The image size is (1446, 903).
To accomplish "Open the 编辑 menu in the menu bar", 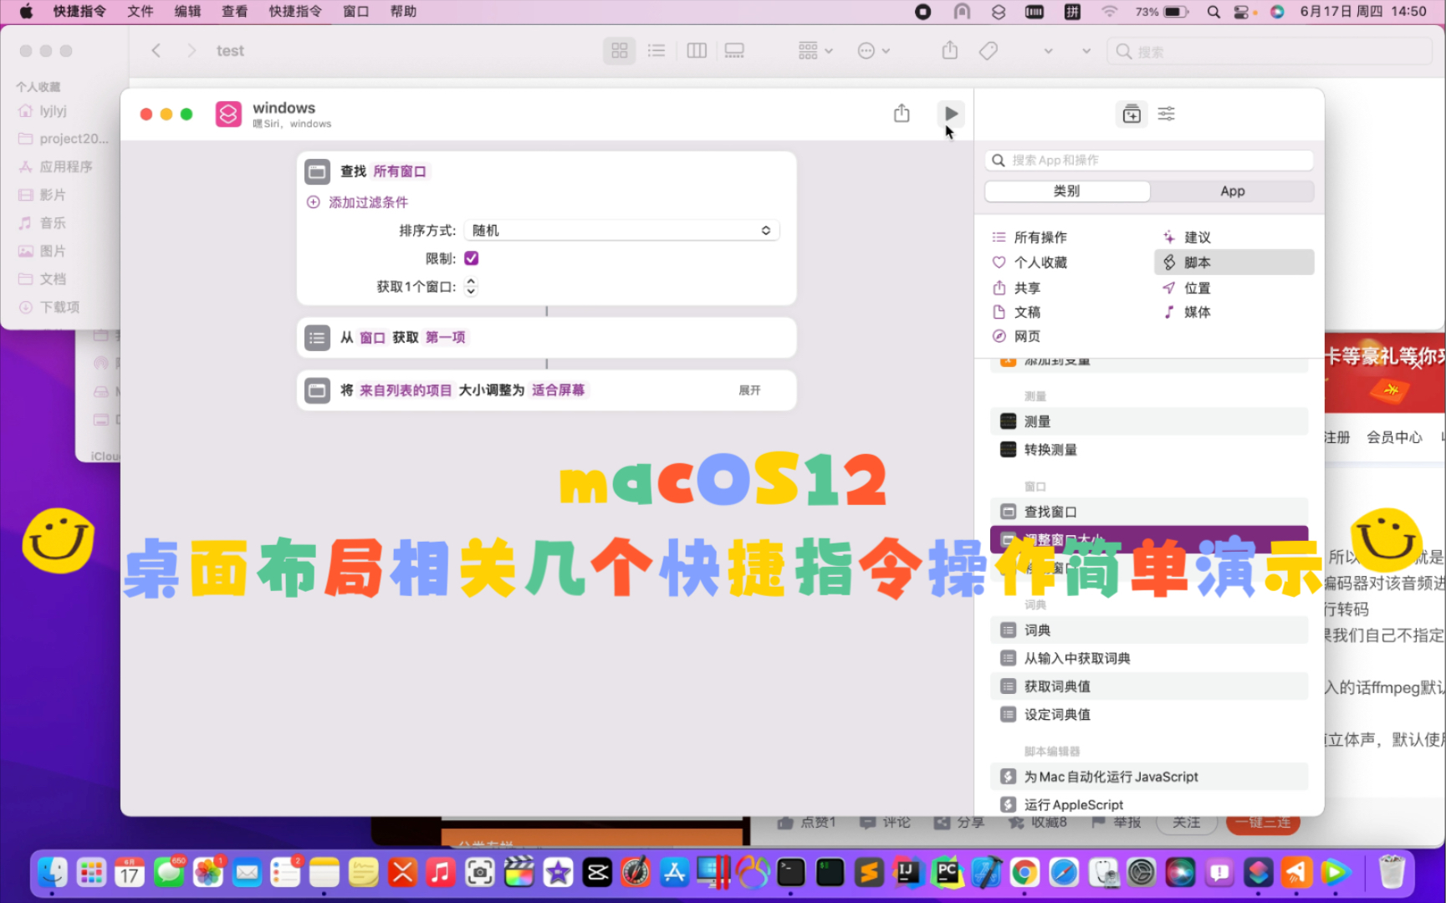I will 186,12.
